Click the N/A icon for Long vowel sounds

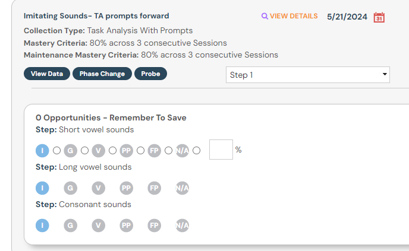183,188
